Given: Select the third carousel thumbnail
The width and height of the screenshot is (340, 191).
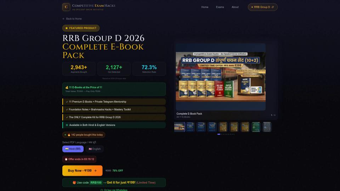Looking at the screenshot, I should point(201,127).
